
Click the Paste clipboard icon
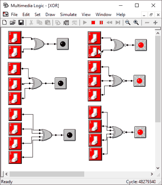click(x=48, y=23)
